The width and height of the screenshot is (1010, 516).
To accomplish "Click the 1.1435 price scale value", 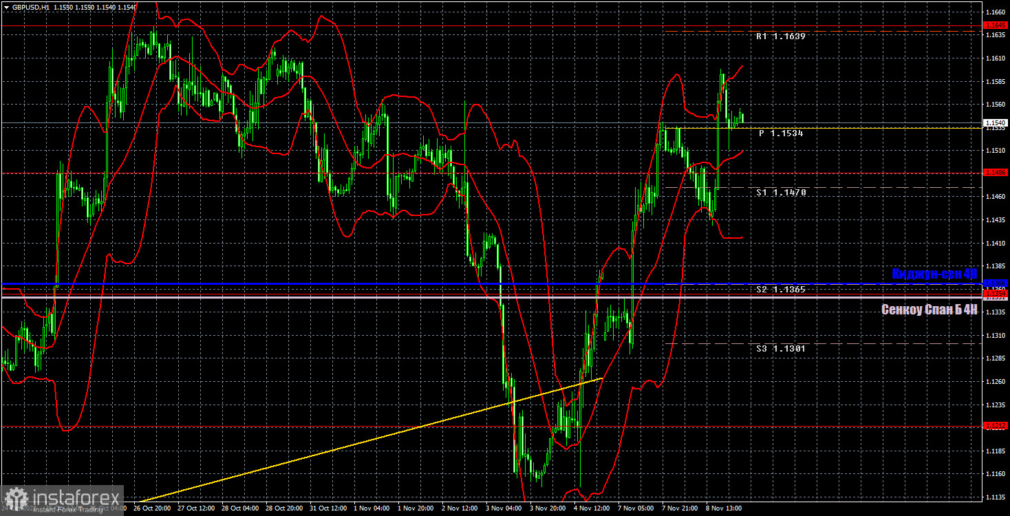I will (x=996, y=220).
